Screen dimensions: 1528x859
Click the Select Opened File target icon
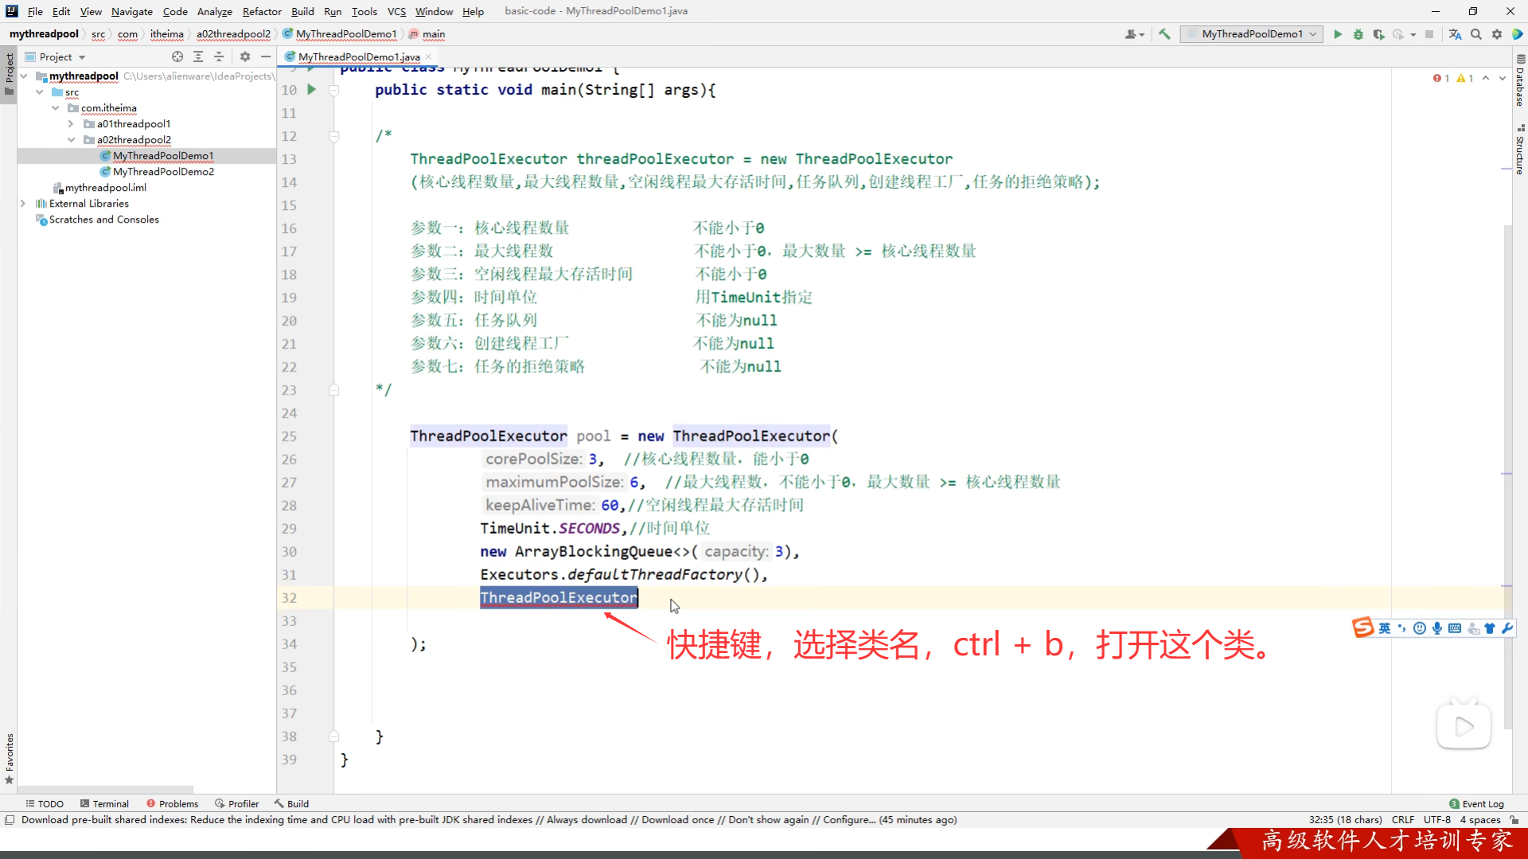[x=177, y=56]
